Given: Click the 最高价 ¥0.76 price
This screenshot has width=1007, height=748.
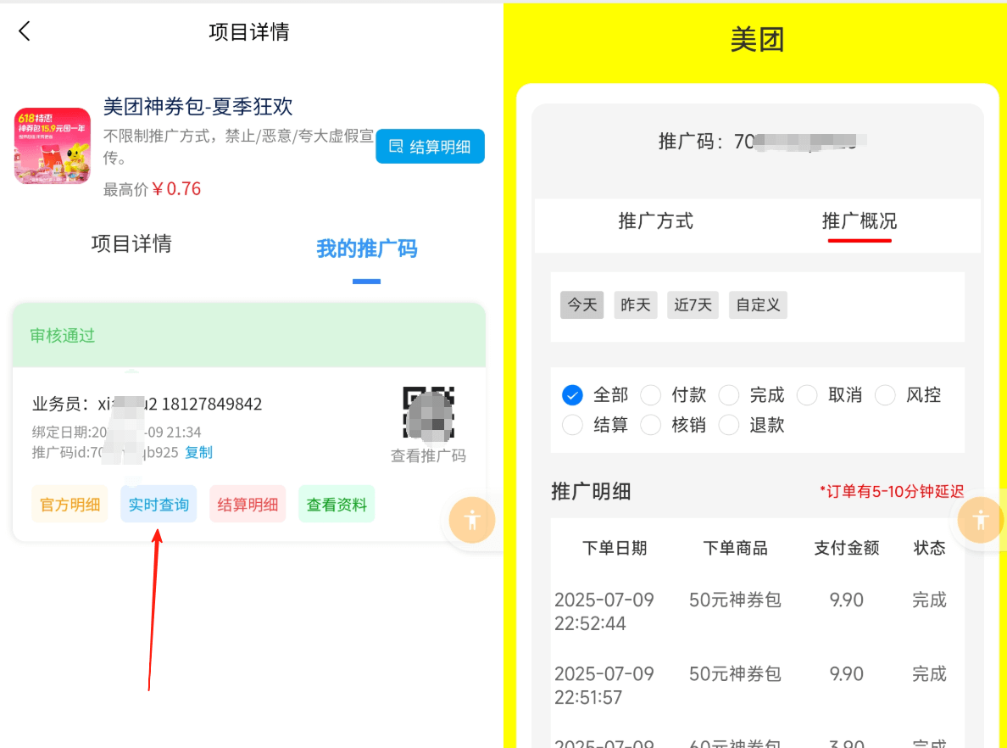Looking at the screenshot, I should tap(153, 189).
